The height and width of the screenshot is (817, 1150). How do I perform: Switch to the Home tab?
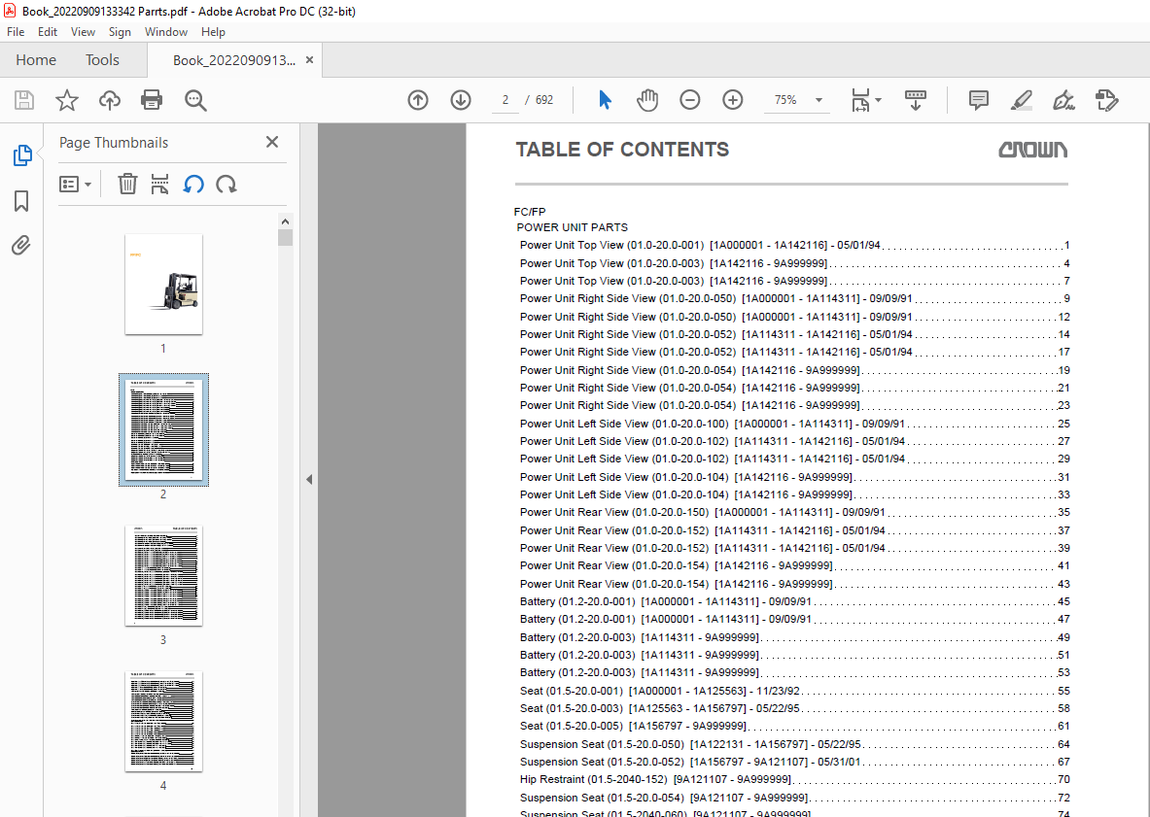coord(36,60)
